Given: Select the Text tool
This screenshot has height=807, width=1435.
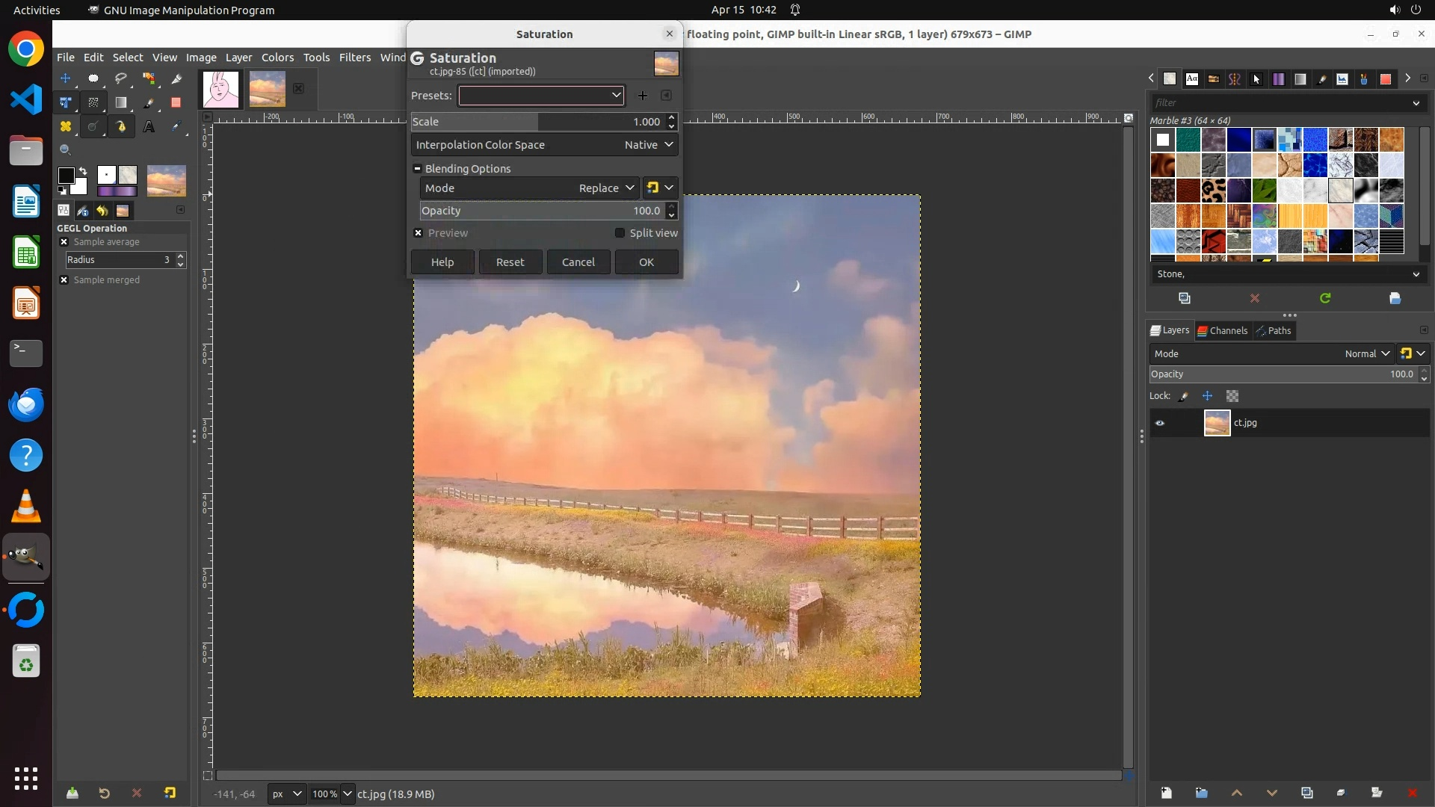Looking at the screenshot, I should point(149,127).
